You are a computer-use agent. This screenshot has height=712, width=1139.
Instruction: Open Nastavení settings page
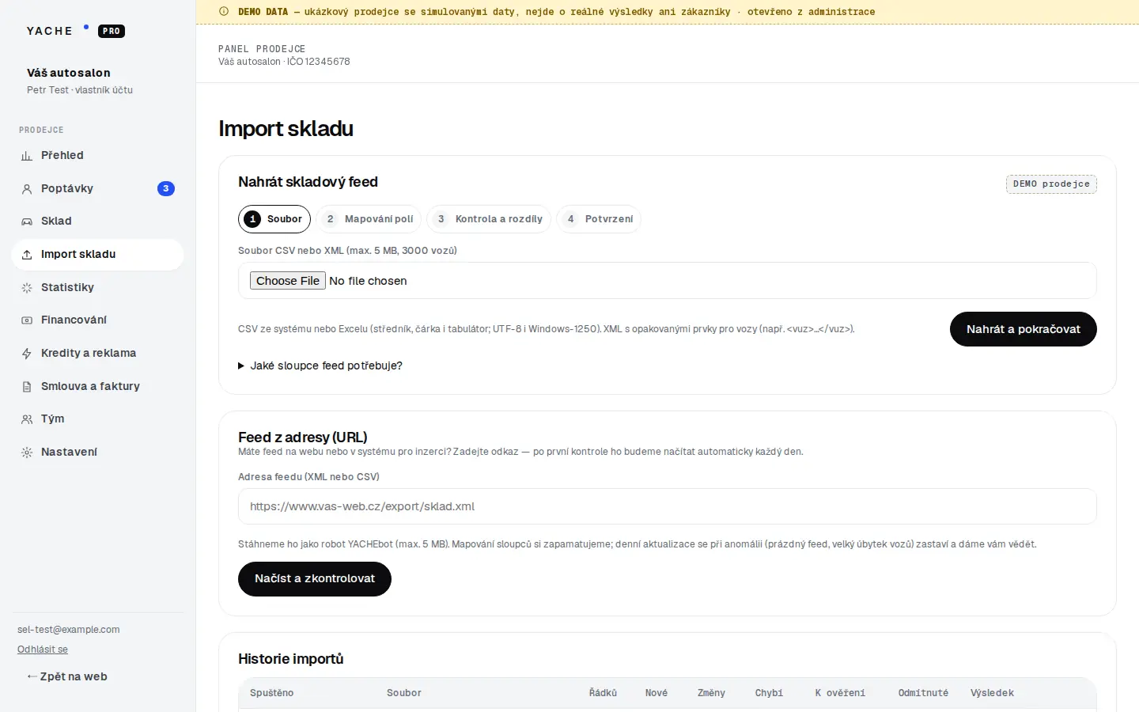click(97, 452)
